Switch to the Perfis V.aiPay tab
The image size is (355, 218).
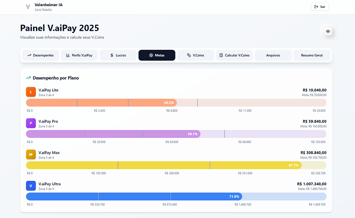pos(79,55)
